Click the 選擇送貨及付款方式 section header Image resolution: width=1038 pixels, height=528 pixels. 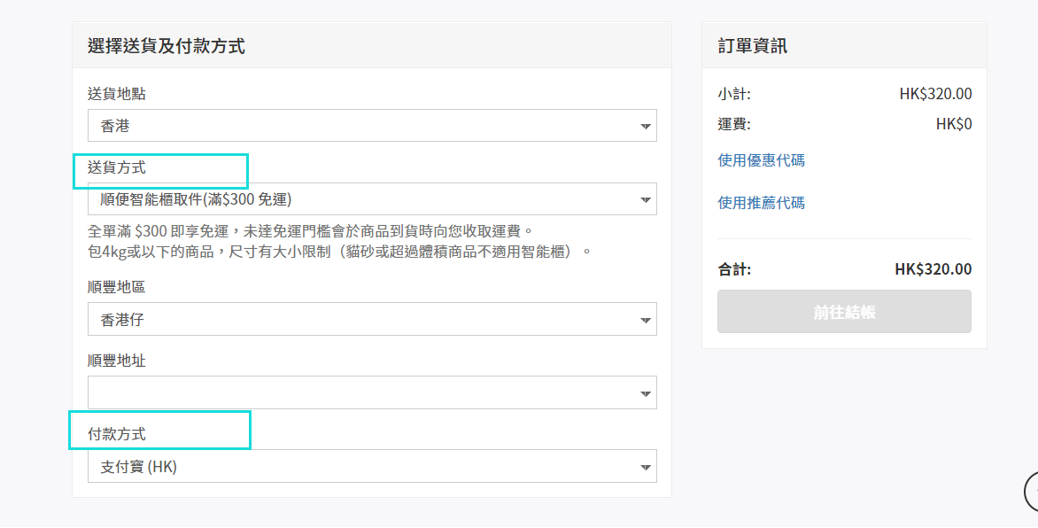pos(167,46)
